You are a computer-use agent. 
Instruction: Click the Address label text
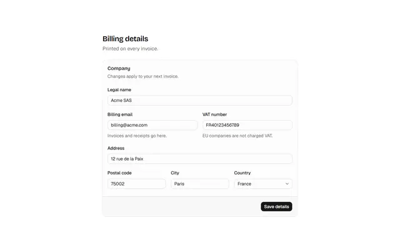coord(116,148)
